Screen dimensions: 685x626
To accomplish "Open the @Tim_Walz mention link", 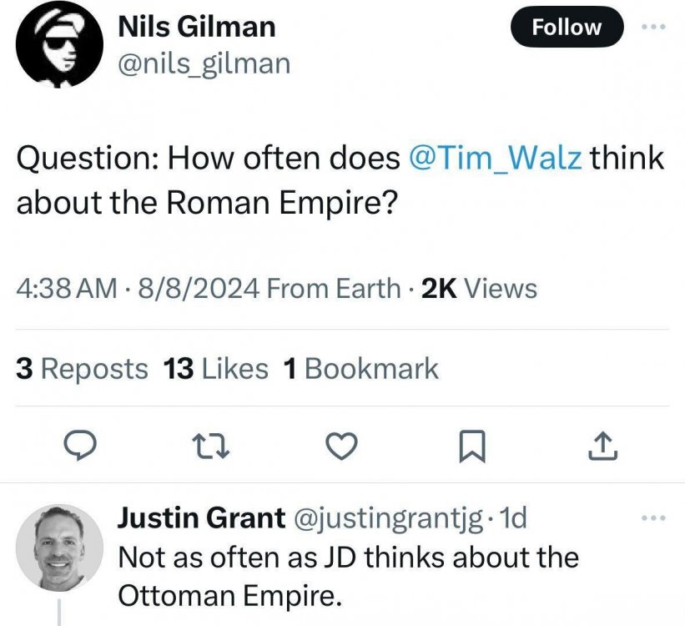I will pos(496,158).
